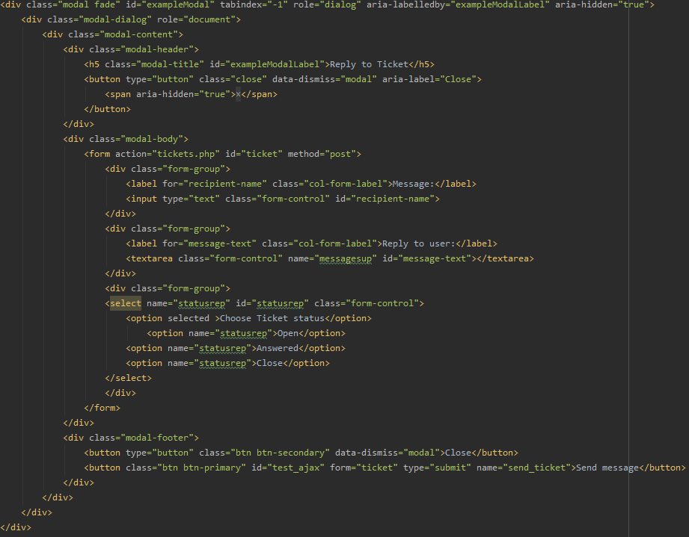Click the for="message-text" attribute
The image size is (689, 537).
click(x=209, y=243)
